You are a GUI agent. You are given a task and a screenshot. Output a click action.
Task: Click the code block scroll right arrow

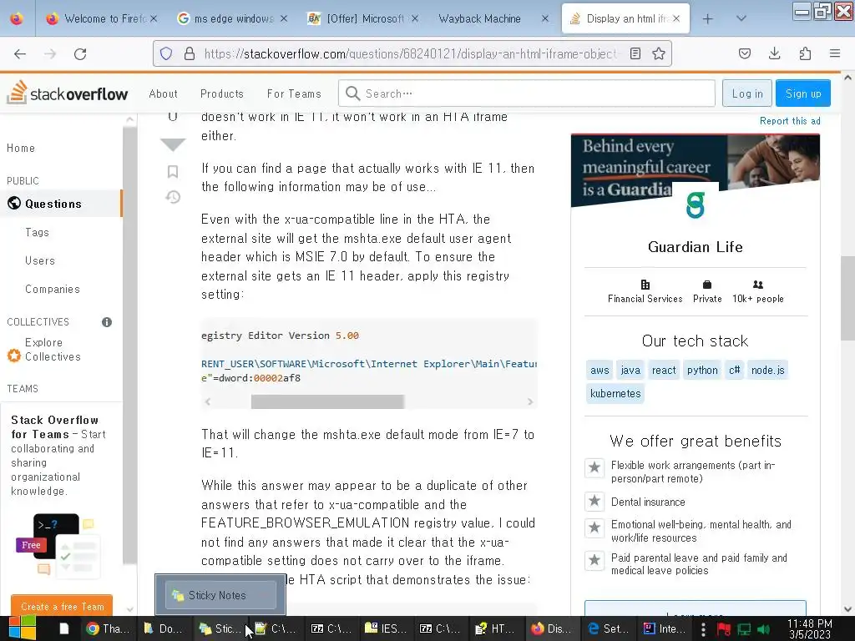[x=530, y=401]
